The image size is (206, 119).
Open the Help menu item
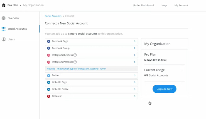pos(164,5)
